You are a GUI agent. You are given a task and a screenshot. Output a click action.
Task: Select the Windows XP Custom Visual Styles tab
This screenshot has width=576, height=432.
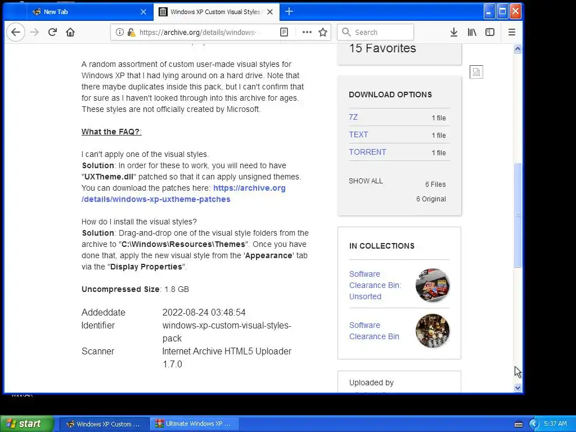point(215,12)
